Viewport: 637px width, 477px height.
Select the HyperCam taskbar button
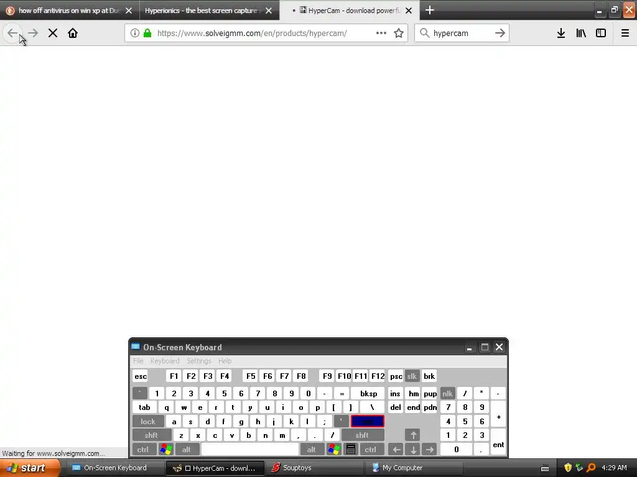(215, 468)
